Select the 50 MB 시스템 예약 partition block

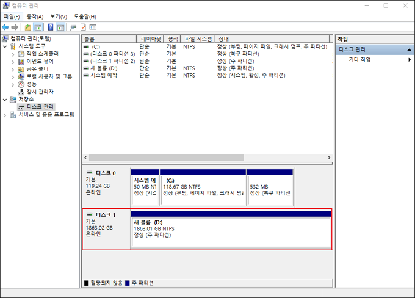[x=145, y=187]
